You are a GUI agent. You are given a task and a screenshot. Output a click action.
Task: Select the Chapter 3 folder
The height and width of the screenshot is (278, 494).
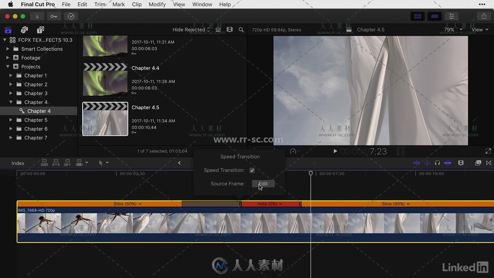tap(36, 93)
